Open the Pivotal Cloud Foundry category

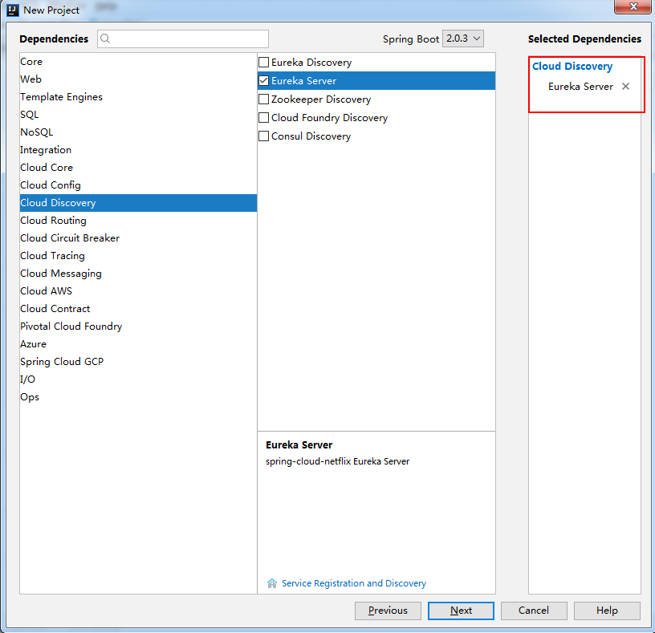click(x=138, y=326)
